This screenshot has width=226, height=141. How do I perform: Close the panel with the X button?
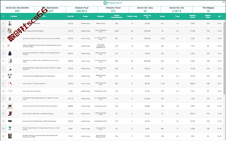pyautogui.click(x=224, y=2)
